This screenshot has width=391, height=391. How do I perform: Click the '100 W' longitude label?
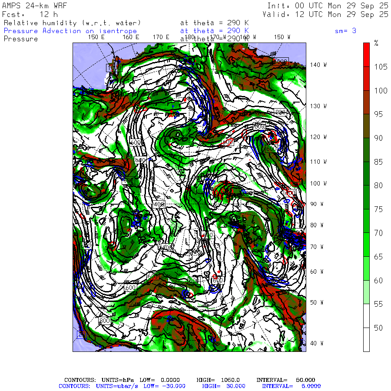click(318, 183)
